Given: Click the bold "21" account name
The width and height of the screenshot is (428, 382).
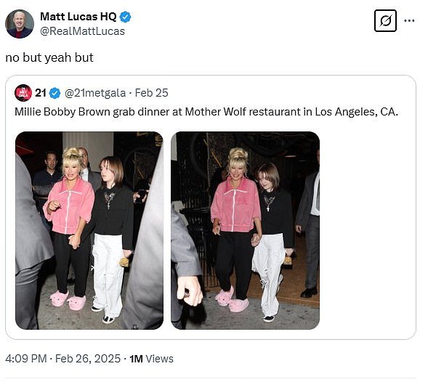Looking at the screenshot, I should point(41,93).
